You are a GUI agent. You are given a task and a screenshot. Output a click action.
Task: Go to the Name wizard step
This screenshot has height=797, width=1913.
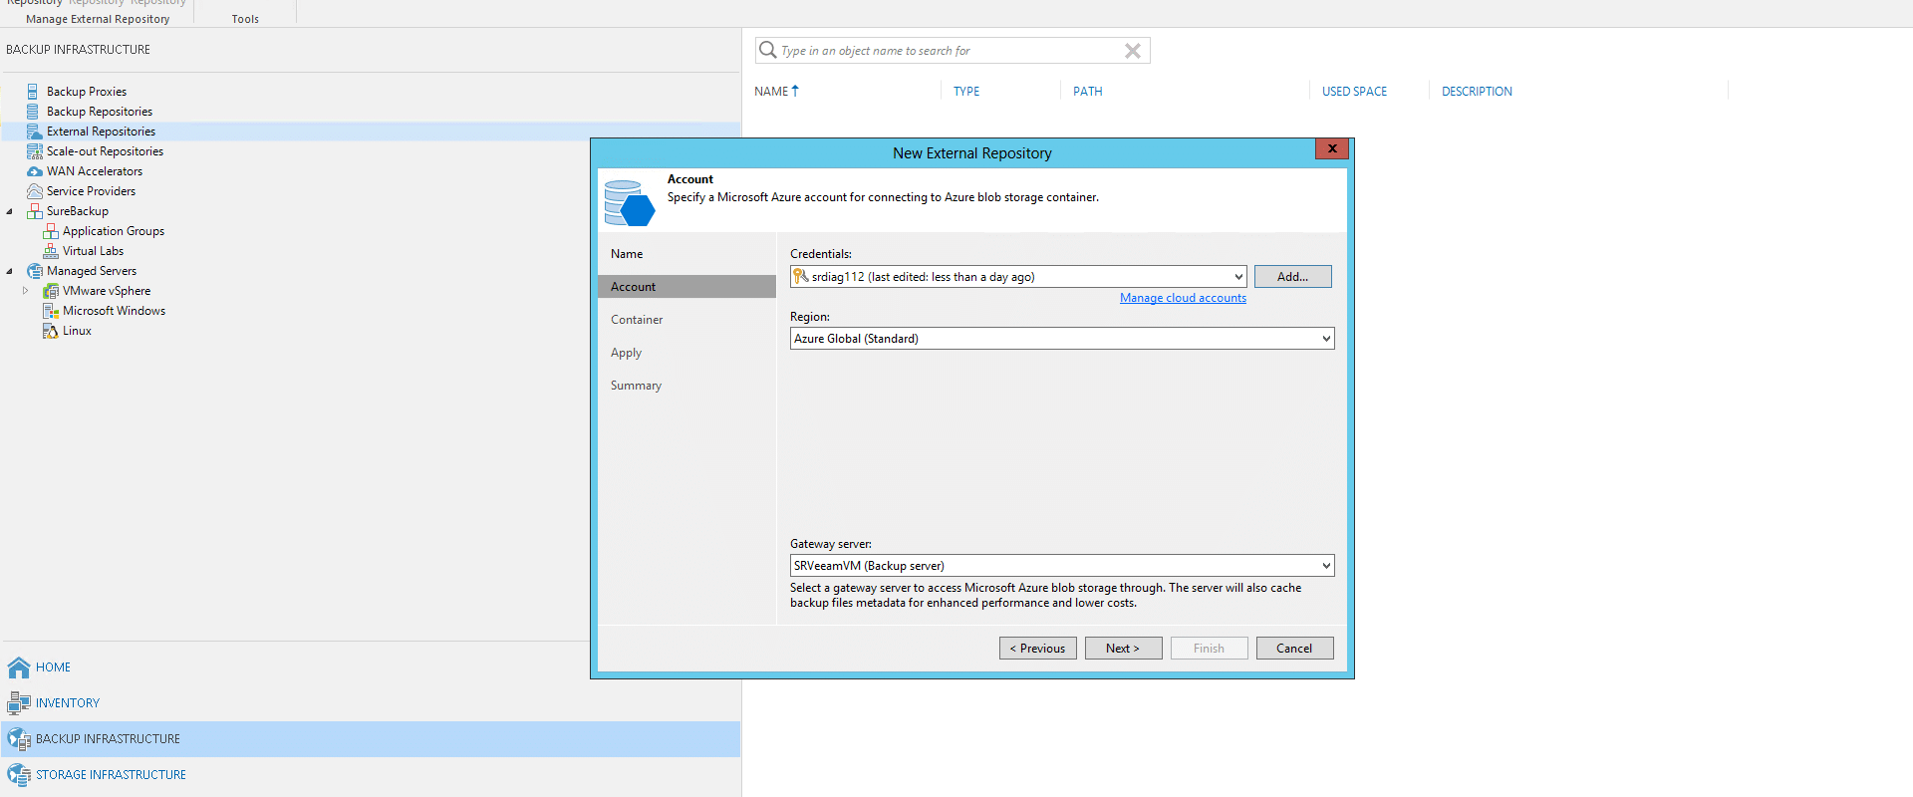627,254
